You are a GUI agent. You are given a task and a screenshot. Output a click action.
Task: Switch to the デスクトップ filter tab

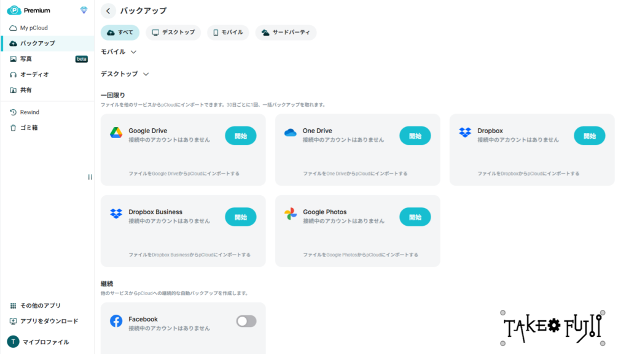coord(173,33)
